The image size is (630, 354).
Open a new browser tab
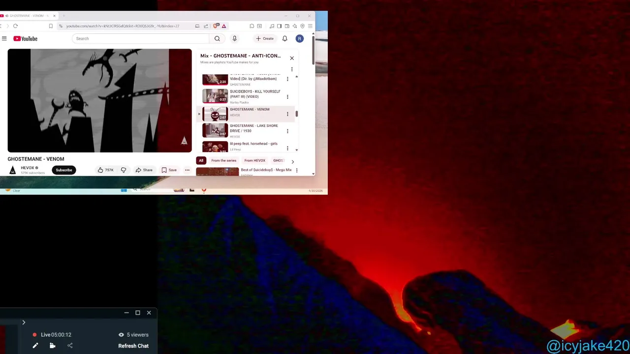63,16
